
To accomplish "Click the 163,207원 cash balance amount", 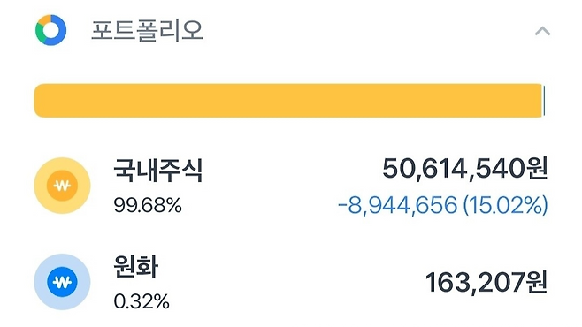I will pyautogui.click(x=486, y=283).
